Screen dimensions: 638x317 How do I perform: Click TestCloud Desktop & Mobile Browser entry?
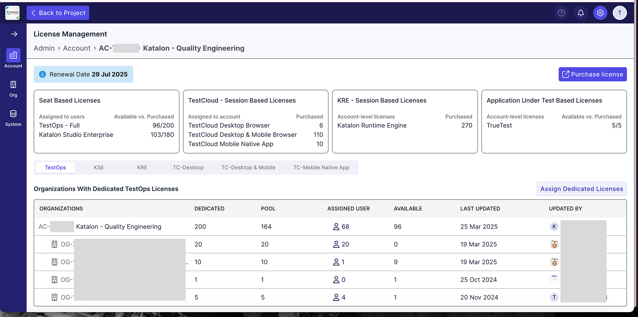(x=242, y=135)
